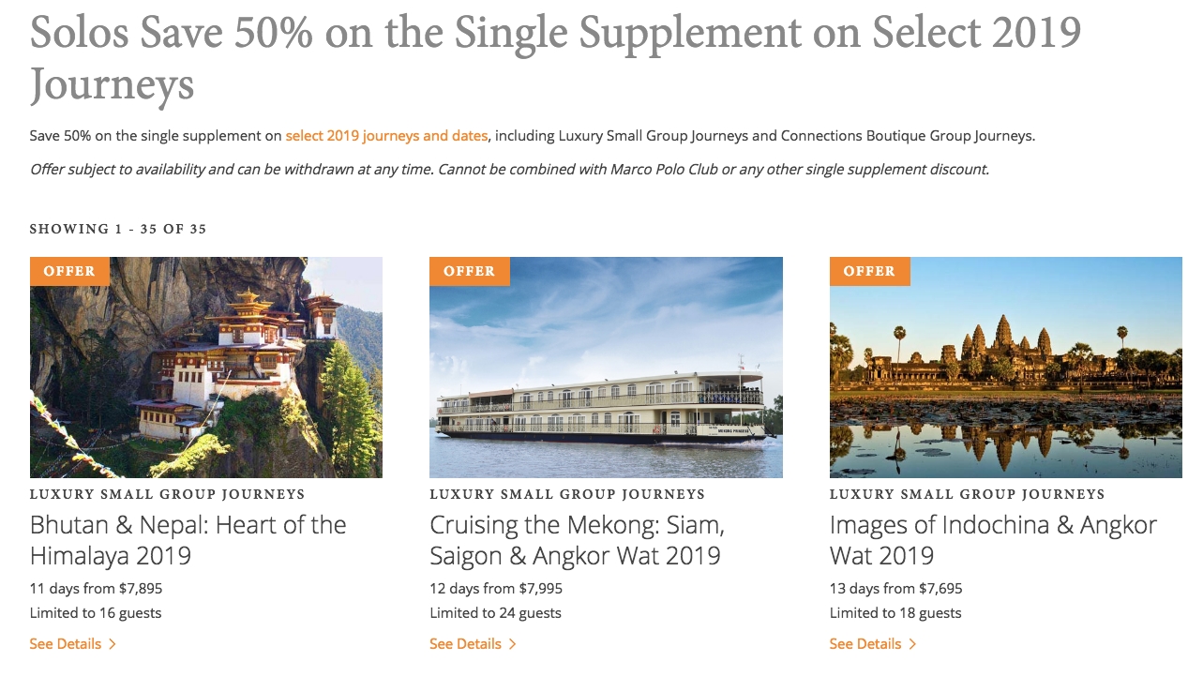Click the 'Showing 1 - 35 of 35' results text

tap(118, 229)
